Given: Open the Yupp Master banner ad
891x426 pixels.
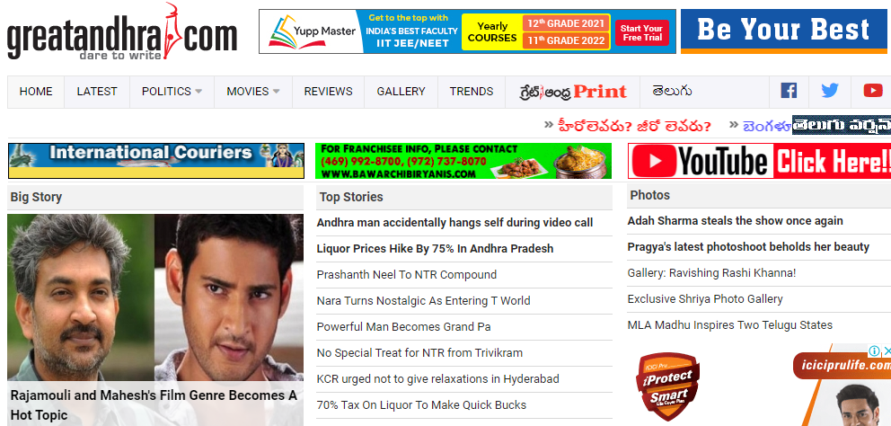Looking at the screenshot, I should (x=467, y=31).
